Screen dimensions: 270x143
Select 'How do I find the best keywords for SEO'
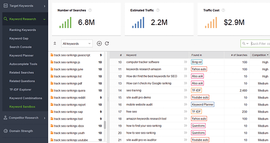pos(152,76)
